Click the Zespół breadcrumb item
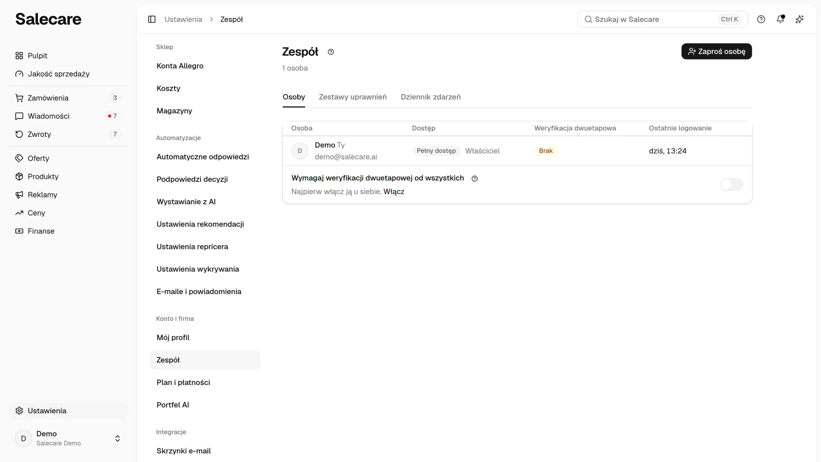The width and height of the screenshot is (821, 462). [x=232, y=19]
